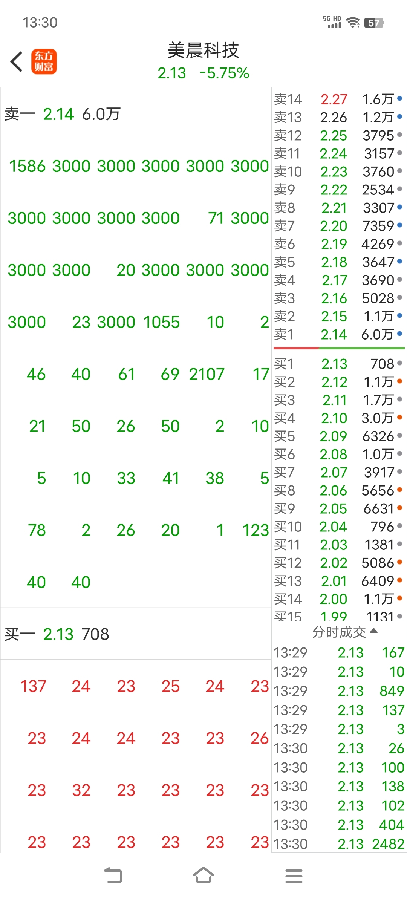Tap the blue dot on 卖1 row
Viewport: 407px width, 900px height.
coord(399,334)
